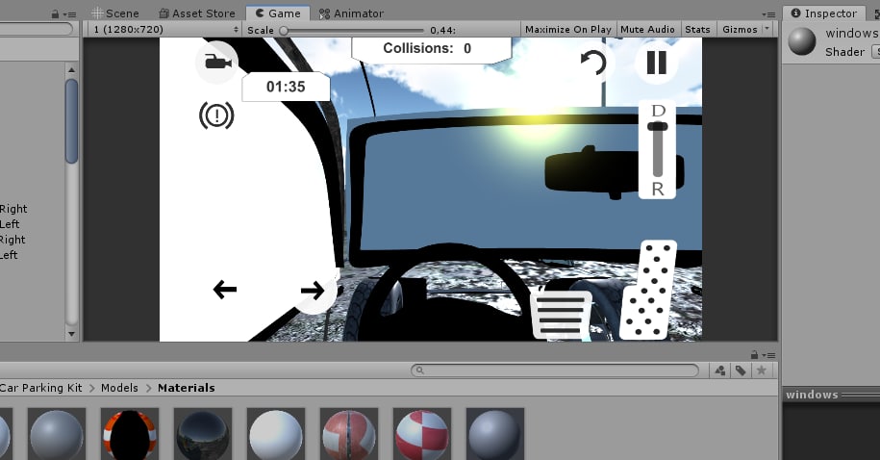Viewport: 880px width, 460px height.
Task: Click the left panel search field
Action: (35, 29)
